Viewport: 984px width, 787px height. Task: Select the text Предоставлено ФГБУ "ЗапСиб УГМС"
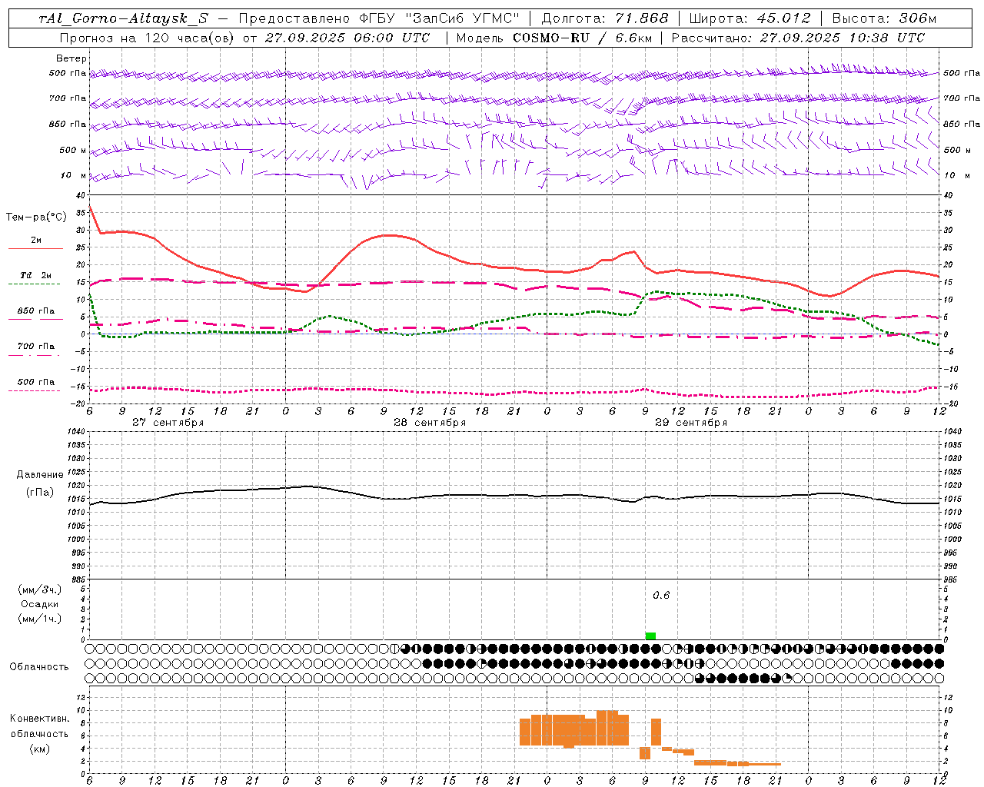(379, 18)
